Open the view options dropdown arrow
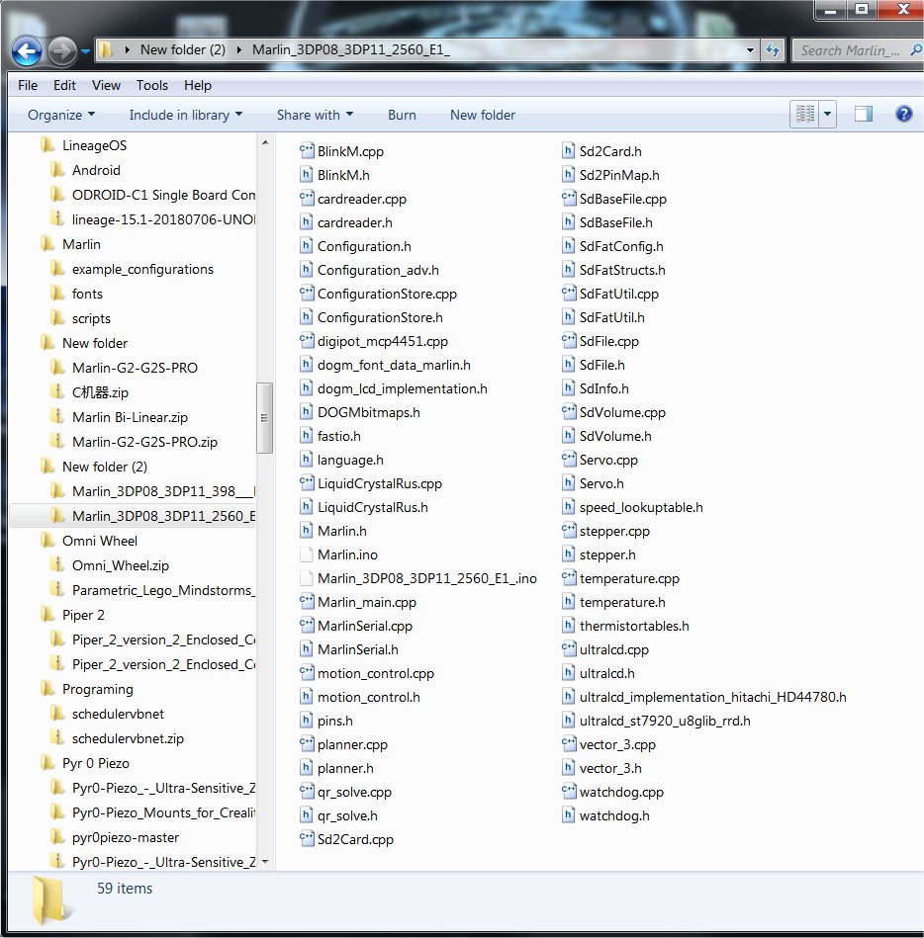Viewport: 924px width, 938px height. click(x=827, y=115)
